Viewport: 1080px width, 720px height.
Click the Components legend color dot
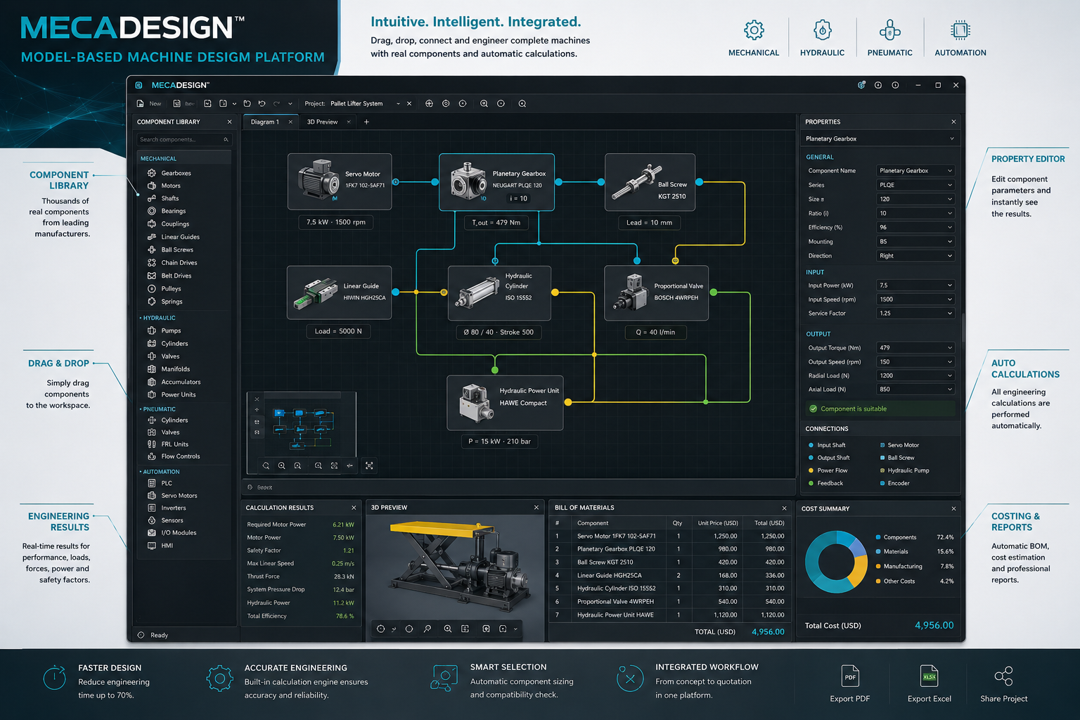[877, 537]
